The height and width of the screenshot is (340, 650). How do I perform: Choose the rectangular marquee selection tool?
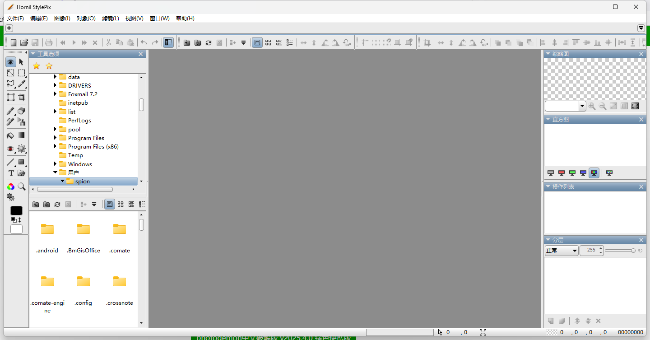coord(21,73)
